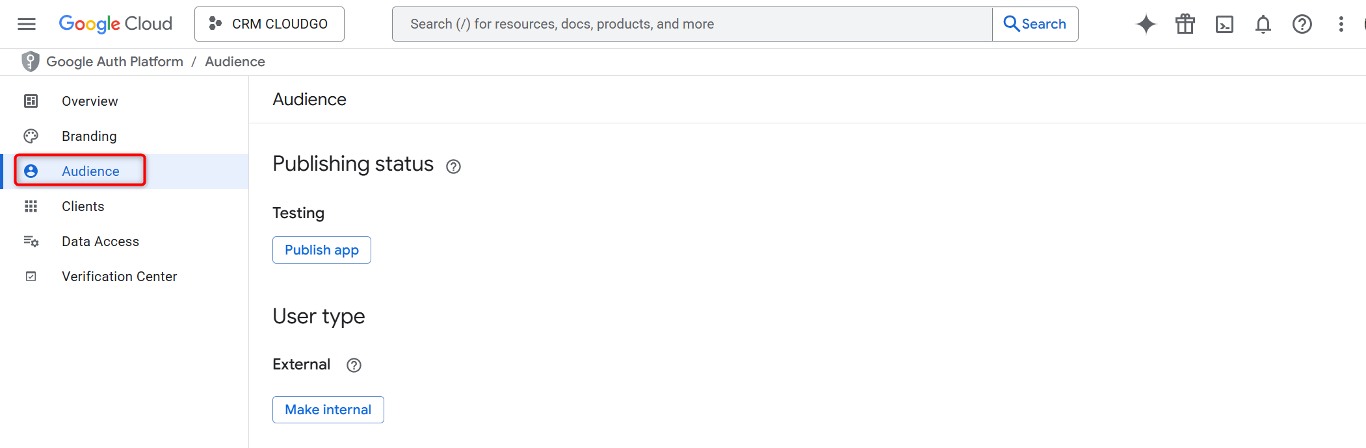This screenshot has width=1366, height=448.
Task: Go to Branding in the sidebar
Action: (89, 136)
